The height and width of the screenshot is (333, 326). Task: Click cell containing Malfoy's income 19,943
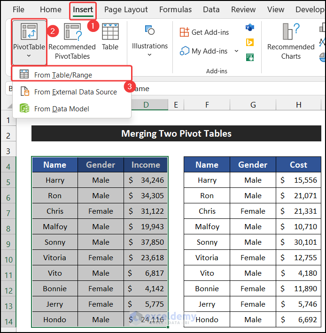146,227
